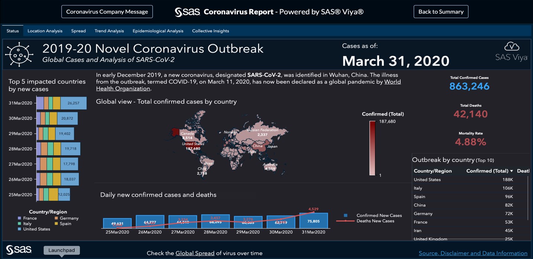The height and width of the screenshot is (259, 533).
Task: Click the March 31, 2020 date heading
Action: pyautogui.click(x=396, y=61)
